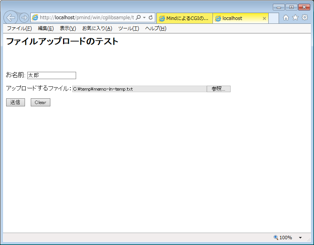Click the zoom magnifier icon in status bar
Image resolution: width=314 pixels, height=245 pixels.
coord(276,237)
